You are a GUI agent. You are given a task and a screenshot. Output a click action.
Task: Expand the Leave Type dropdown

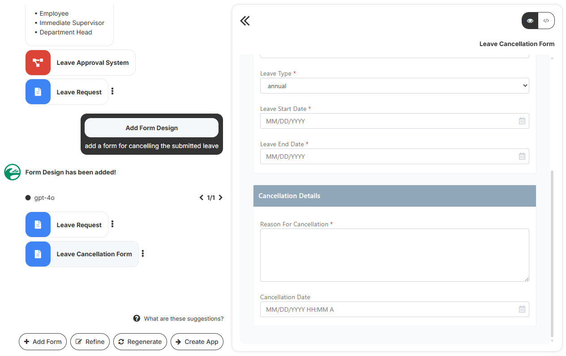[394, 86]
